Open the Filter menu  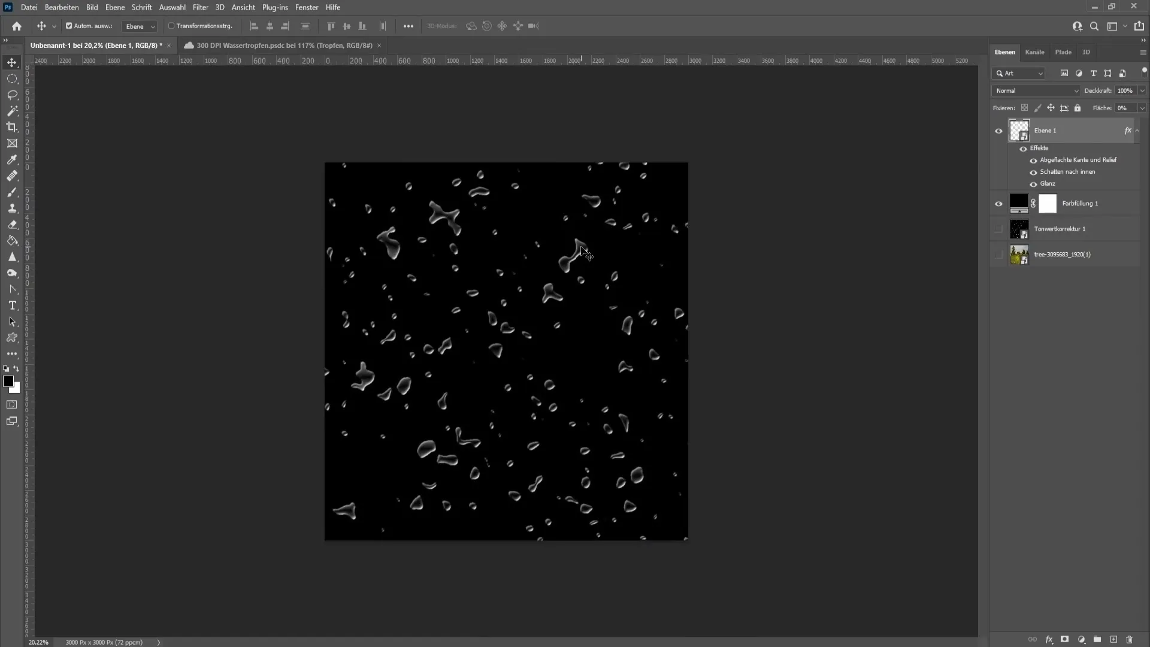coord(201,7)
